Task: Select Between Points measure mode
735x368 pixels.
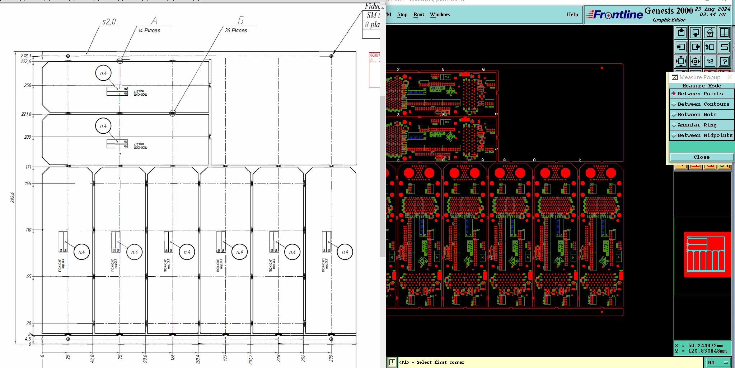Action: tap(702, 94)
